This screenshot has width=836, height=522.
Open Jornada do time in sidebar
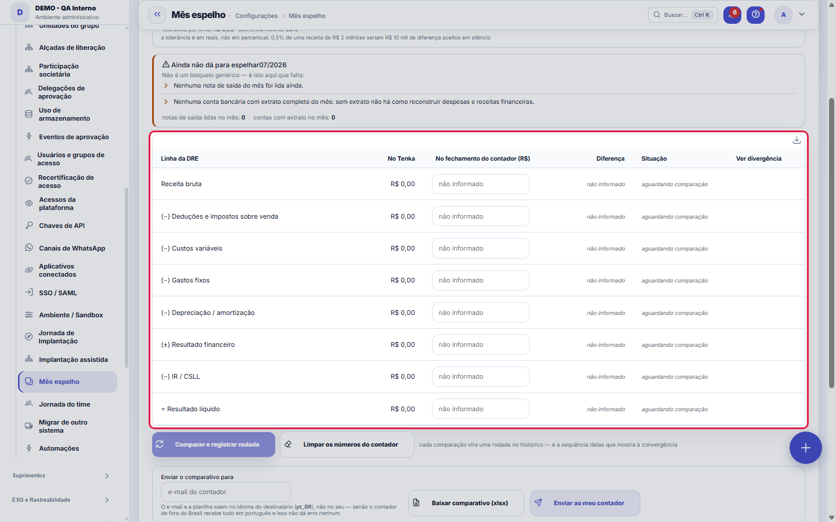[x=68, y=404]
